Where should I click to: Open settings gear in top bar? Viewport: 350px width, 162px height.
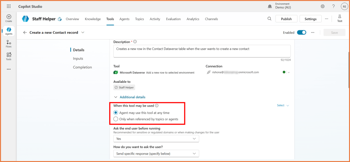[x=323, y=6]
